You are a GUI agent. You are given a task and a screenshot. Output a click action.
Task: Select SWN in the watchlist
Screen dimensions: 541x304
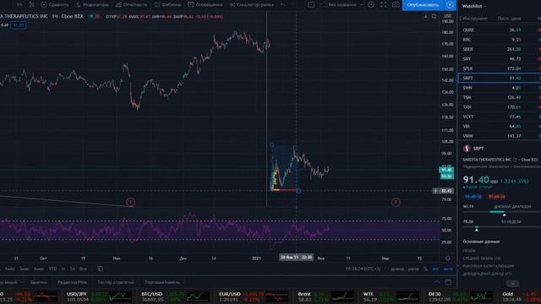500,88
